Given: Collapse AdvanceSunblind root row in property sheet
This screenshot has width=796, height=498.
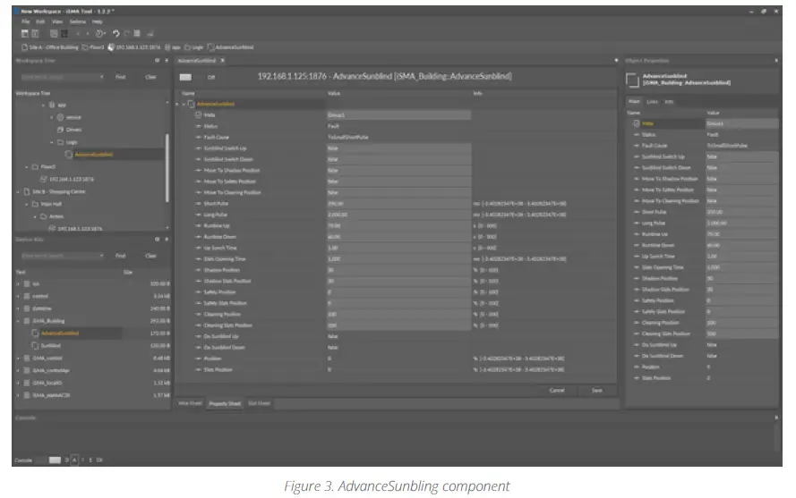Looking at the screenshot, I should pyautogui.click(x=184, y=104).
